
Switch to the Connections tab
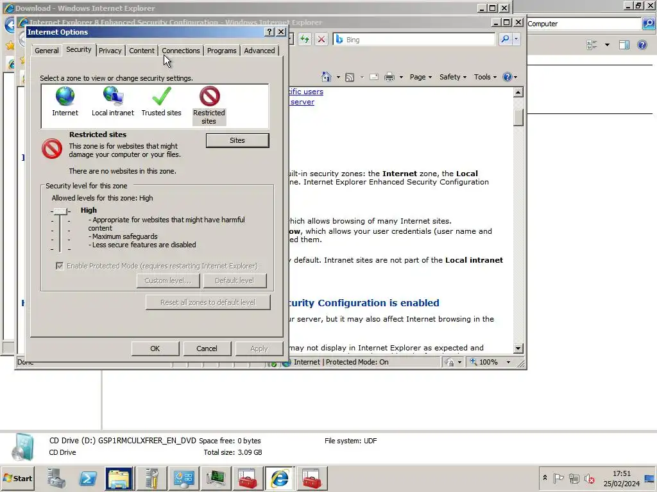coord(180,51)
